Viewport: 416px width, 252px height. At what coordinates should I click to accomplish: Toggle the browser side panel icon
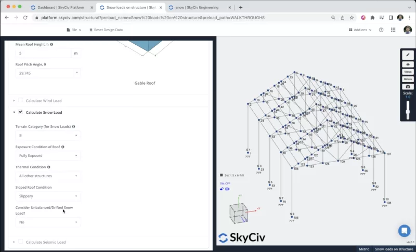click(391, 18)
